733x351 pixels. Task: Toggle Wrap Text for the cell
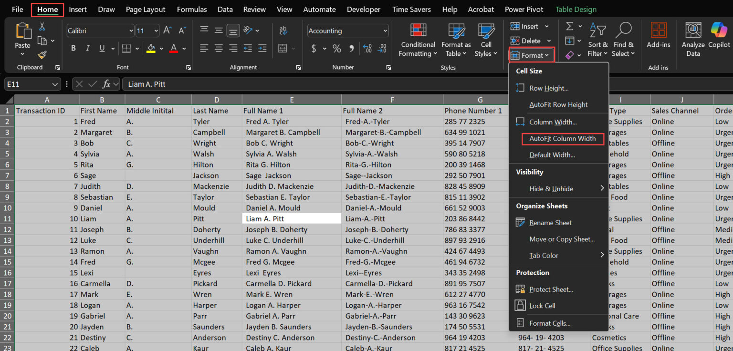click(x=283, y=30)
